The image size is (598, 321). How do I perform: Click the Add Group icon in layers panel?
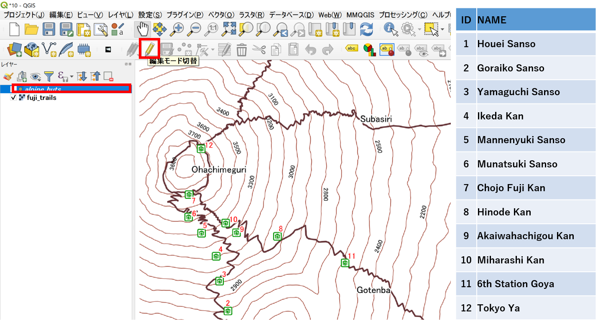tap(22, 76)
